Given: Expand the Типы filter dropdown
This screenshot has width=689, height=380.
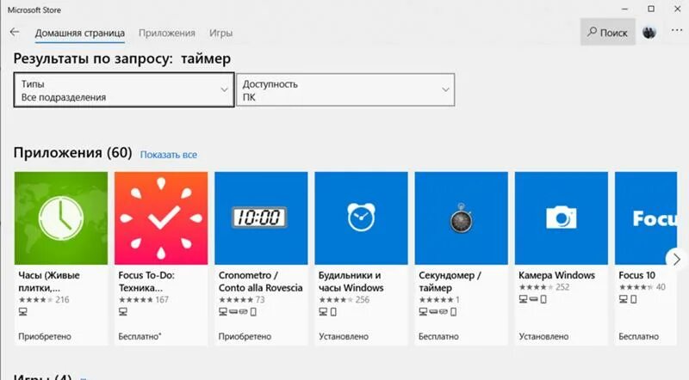Looking at the screenshot, I should click(x=124, y=90).
